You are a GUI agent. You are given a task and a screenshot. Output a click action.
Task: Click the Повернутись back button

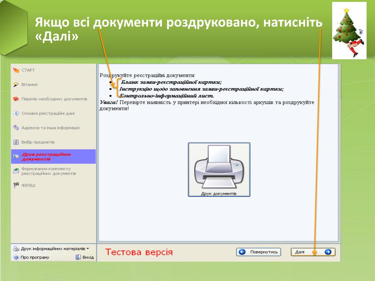(259, 252)
